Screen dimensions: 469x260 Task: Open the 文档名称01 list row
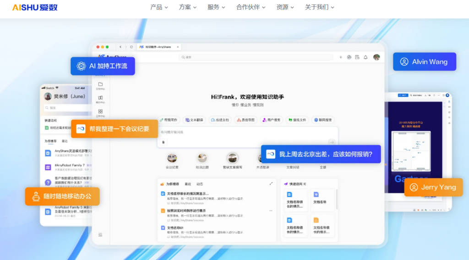click(216, 232)
